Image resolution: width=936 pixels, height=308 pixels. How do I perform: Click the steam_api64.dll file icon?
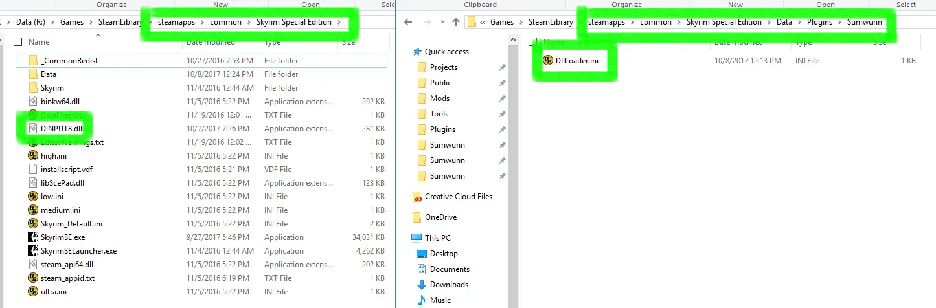[x=34, y=264]
